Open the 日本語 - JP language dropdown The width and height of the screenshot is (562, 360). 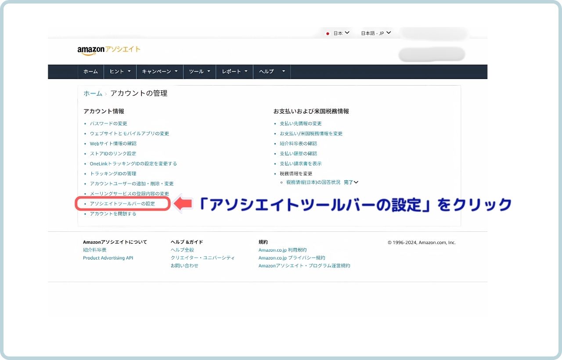click(376, 33)
